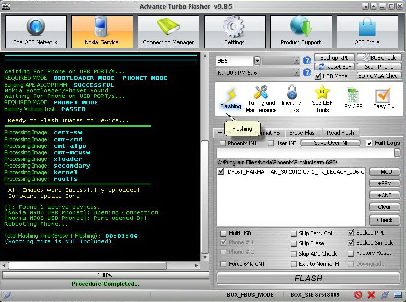Click the plug connection icon in status bar
Viewport: 406px width, 302px height.
tap(385, 295)
